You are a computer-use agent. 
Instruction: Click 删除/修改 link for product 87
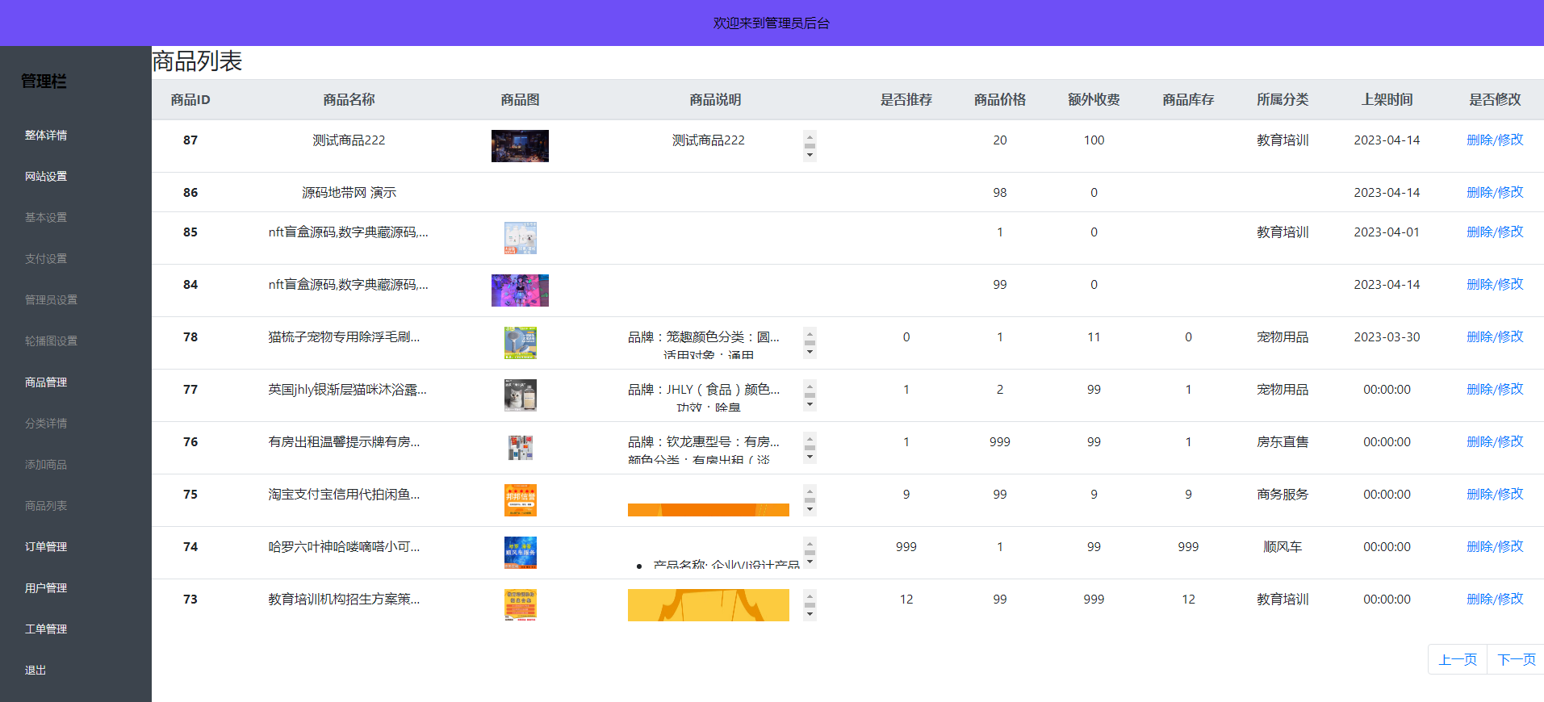coord(1495,140)
